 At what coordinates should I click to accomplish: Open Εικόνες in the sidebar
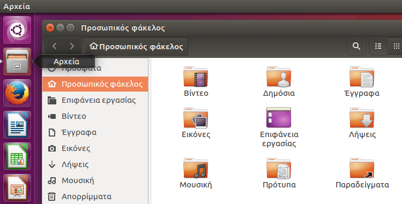[x=95, y=148]
